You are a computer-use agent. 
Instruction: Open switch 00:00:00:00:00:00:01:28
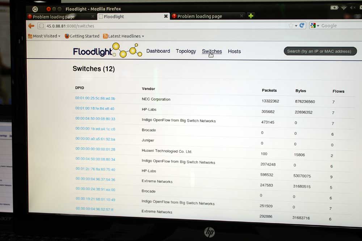coord(95,149)
